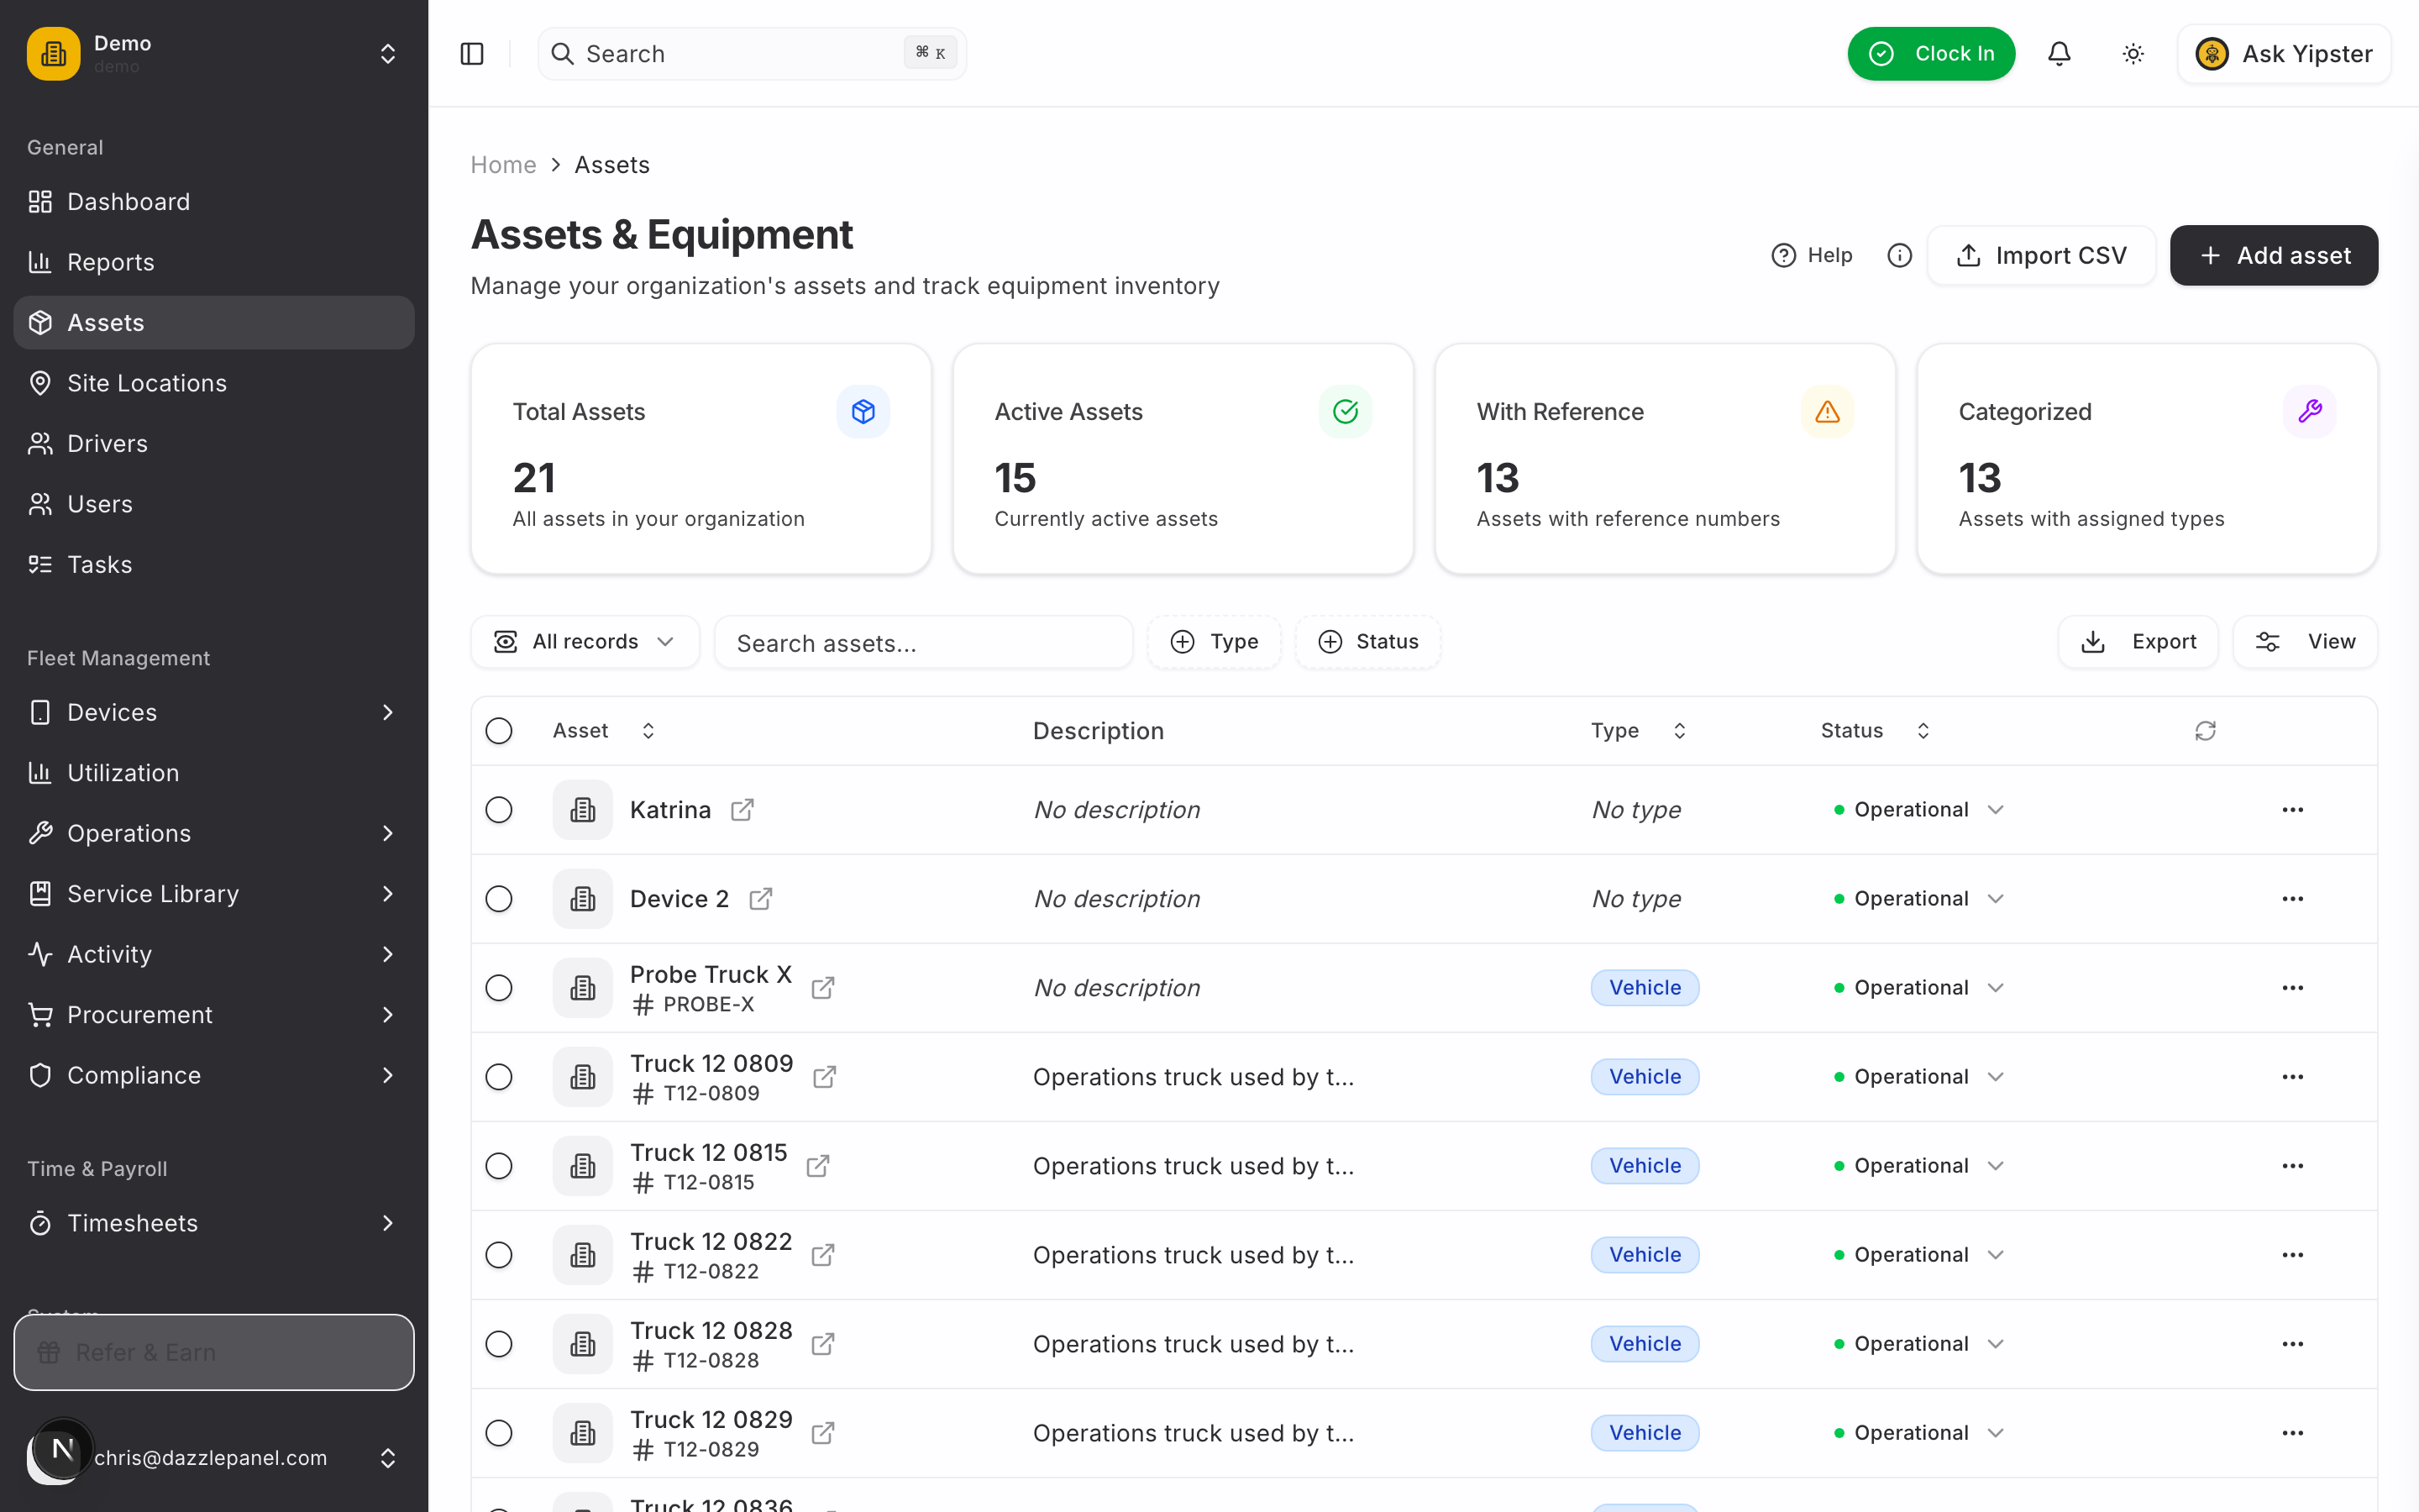
Task: Open the View options
Action: tap(2305, 642)
